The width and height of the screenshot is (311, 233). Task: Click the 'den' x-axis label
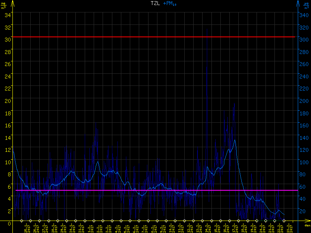click(x=307, y=225)
